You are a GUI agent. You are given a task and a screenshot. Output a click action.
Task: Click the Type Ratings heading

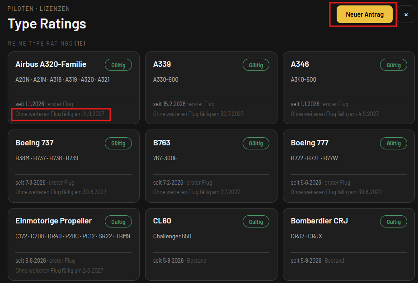pyautogui.click(x=47, y=23)
